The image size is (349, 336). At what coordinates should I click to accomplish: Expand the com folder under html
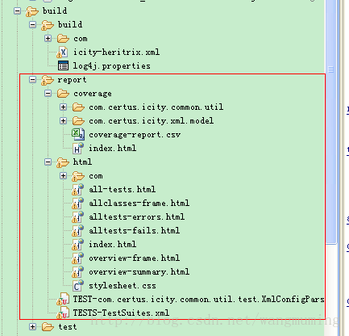tap(63, 176)
